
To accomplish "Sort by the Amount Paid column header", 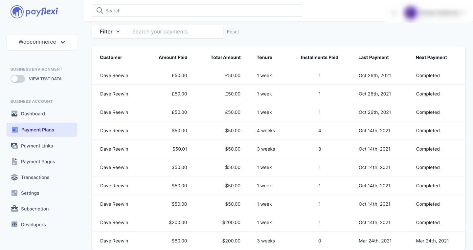I will point(173,57).
